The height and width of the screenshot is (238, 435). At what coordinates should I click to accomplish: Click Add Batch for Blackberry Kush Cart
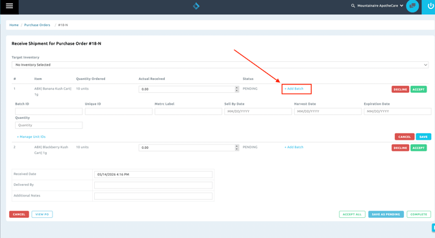pyautogui.click(x=294, y=147)
